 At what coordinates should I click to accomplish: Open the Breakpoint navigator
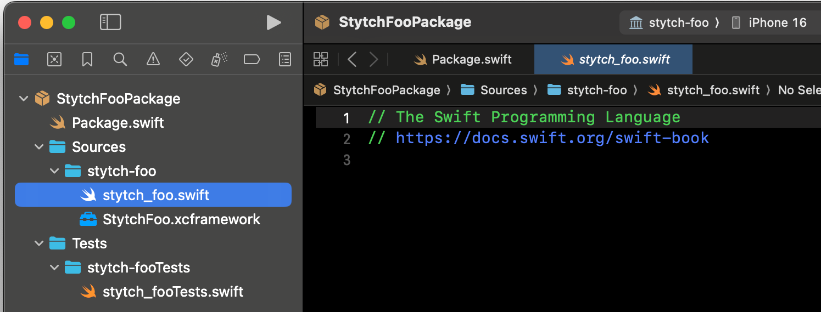click(x=252, y=59)
